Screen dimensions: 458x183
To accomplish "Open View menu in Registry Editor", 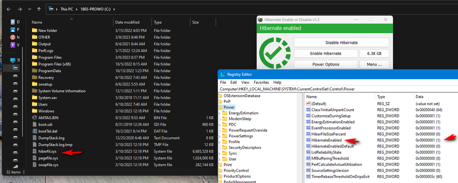I will click(245, 82).
